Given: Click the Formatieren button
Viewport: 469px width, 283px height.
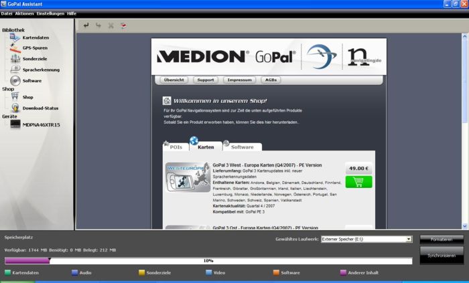Looking at the screenshot, I should click(x=442, y=240).
